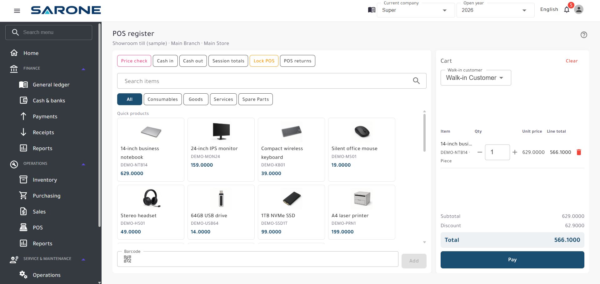Collapse the Operations sidebar section
600x284 pixels.
tap(83, 164)
